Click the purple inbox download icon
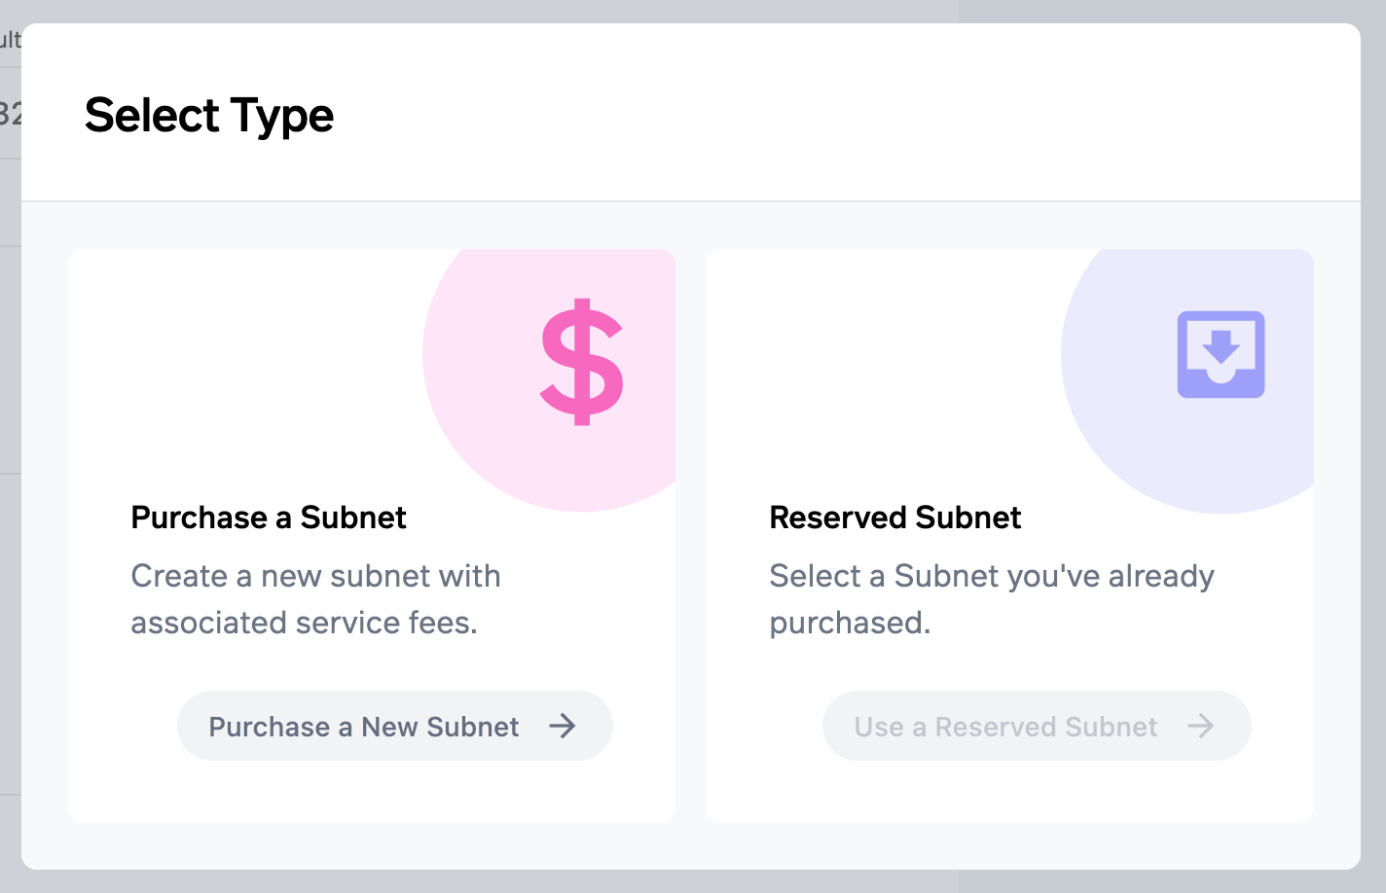The image size is (1386, 893). [x=1221, y=354]
